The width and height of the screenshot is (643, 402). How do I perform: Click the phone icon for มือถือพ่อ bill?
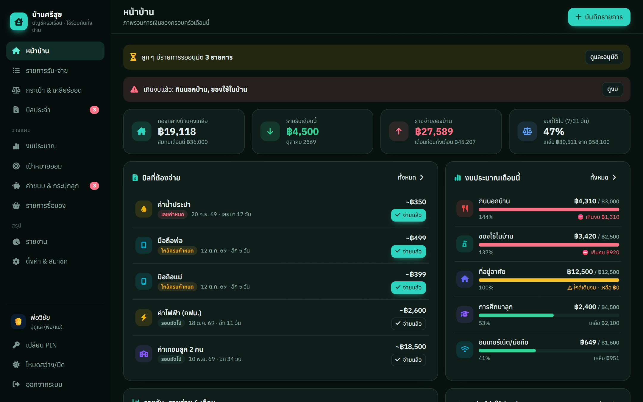[144, 245]
